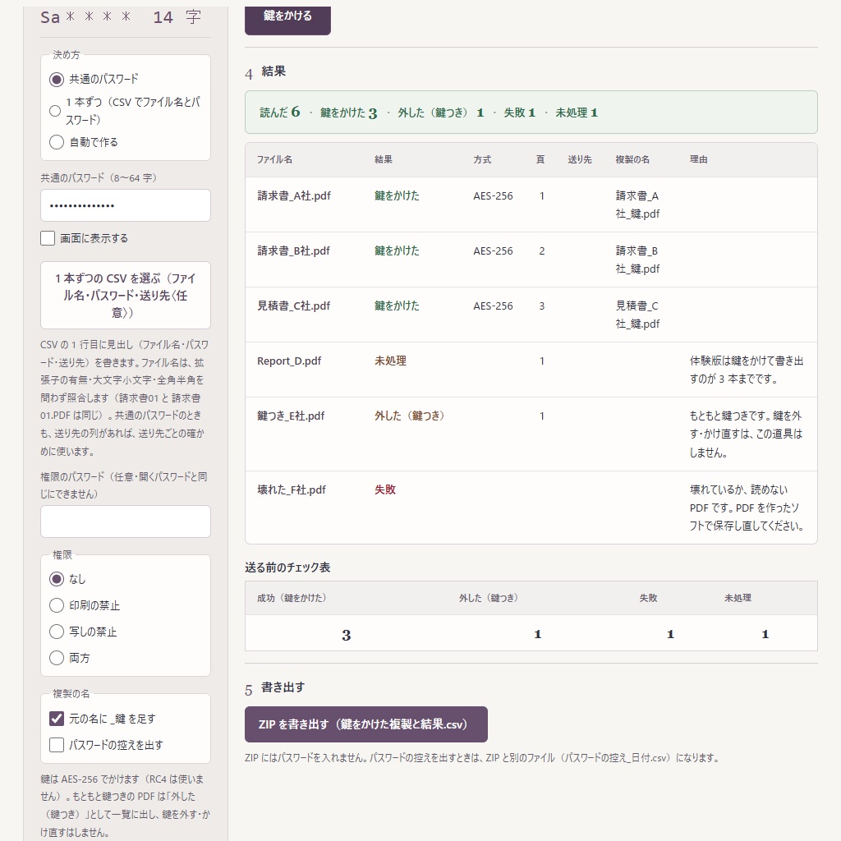Enable 画面に表示する checkbox
The image size is (841, 841).
pos(48,238)
